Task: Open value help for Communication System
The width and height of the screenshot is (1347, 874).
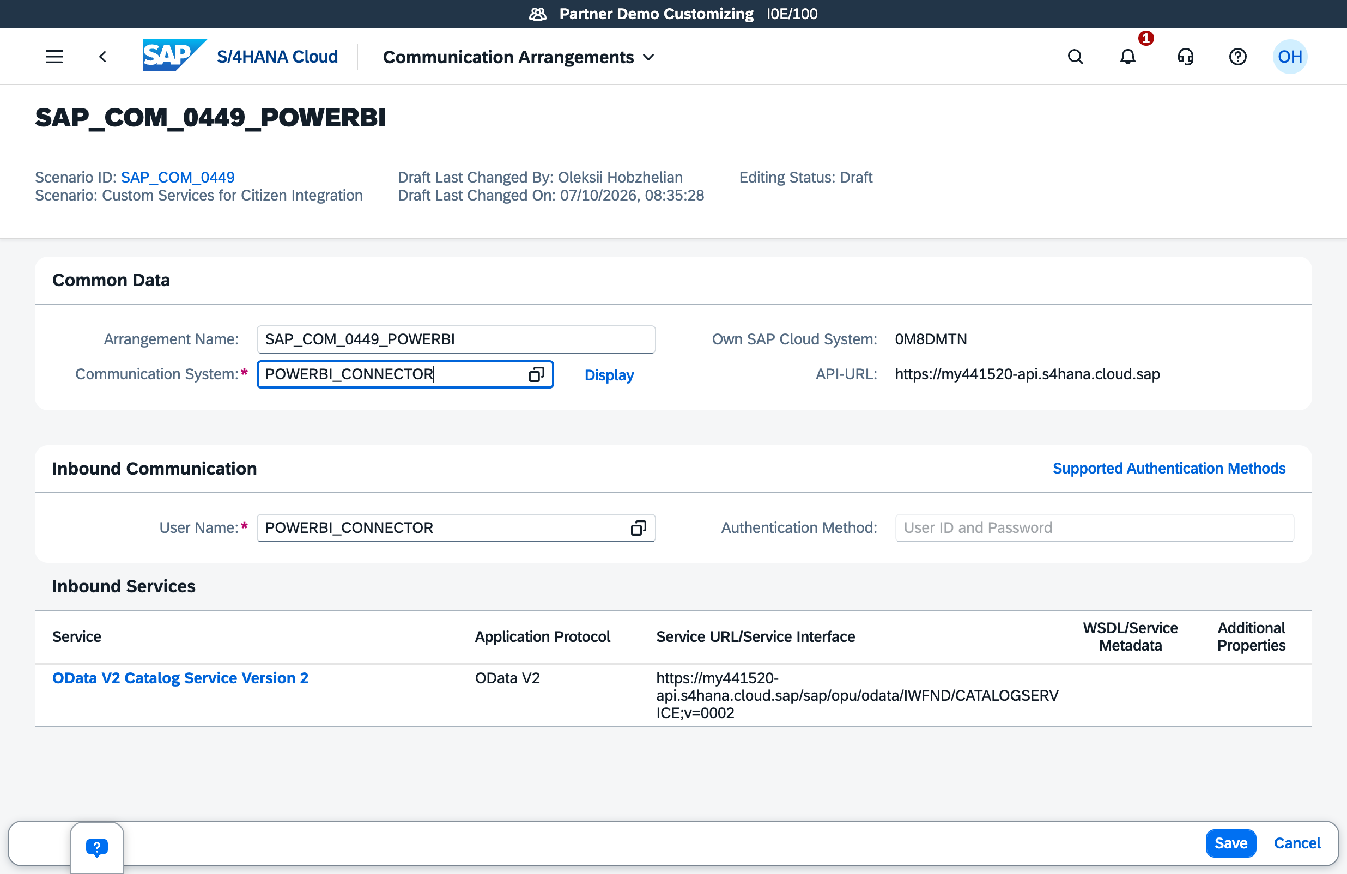Action: click(x=536, y=374)
